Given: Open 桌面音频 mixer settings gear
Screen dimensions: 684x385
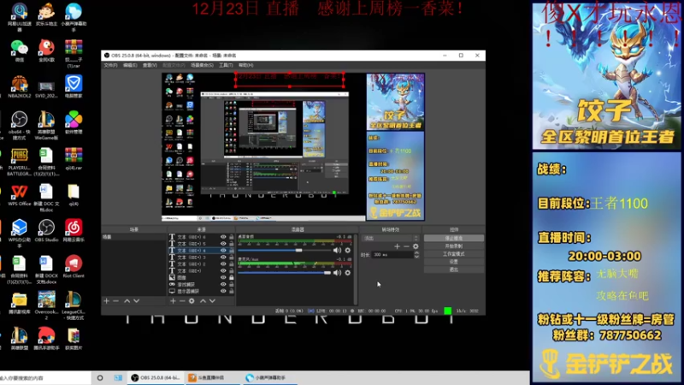Looking at the screenshot, I should 348,251.
